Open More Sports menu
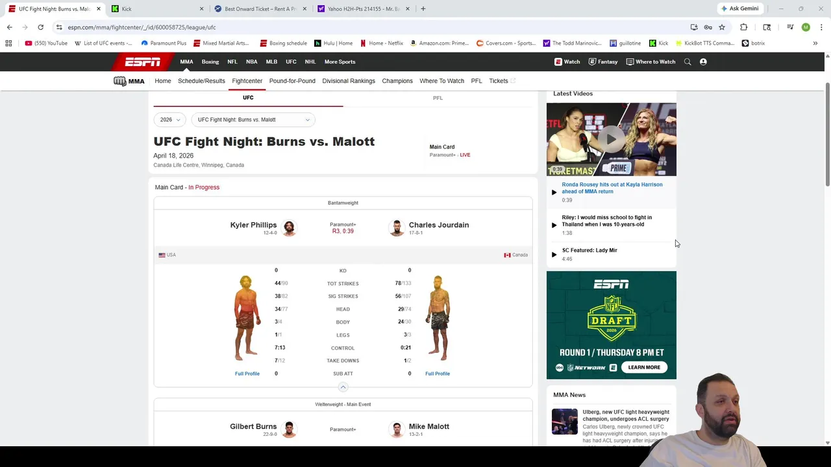This screenshot has width=831, height=467. [x=340, y=62]
